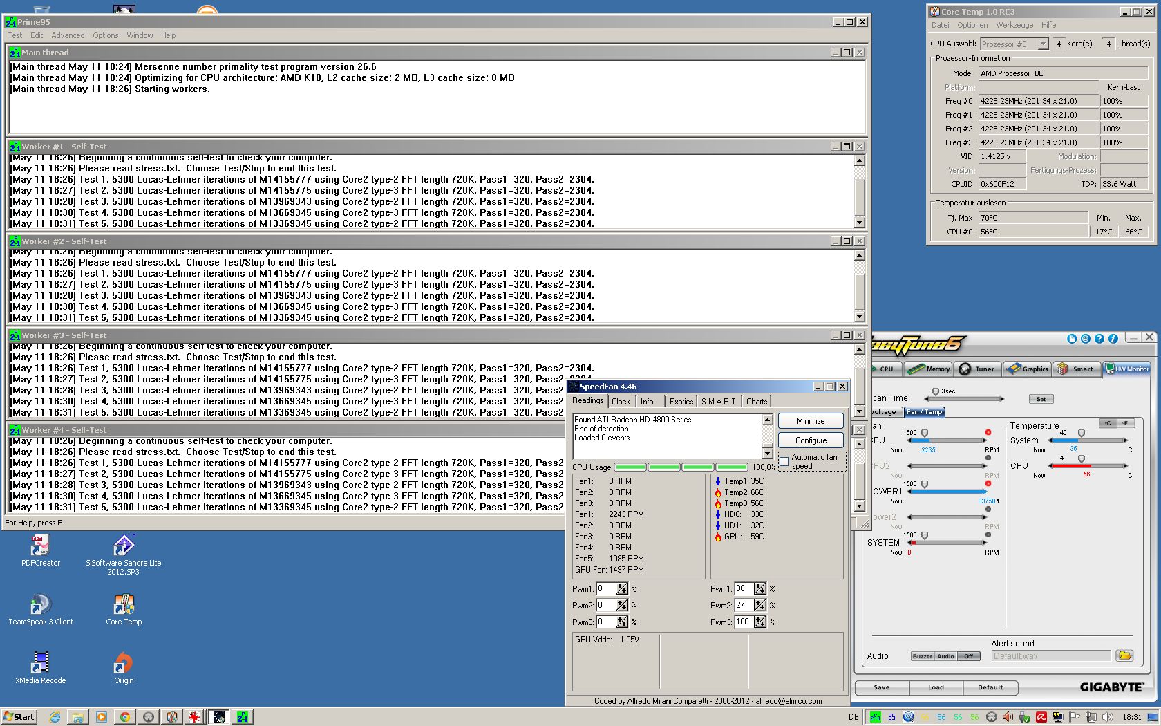The width and height of the screenshot is (1161, 726).
Task: Switch to SpeedFan Charts tab
Action: click(x=757, y=402)
